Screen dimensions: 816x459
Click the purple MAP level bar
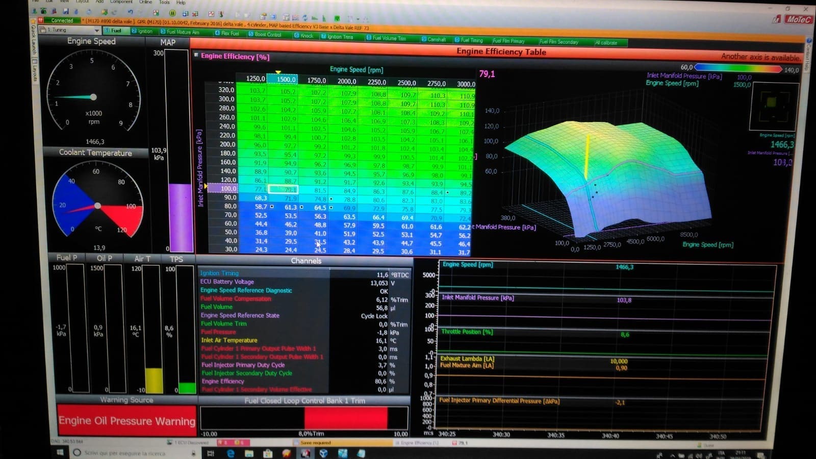(180, 218)
